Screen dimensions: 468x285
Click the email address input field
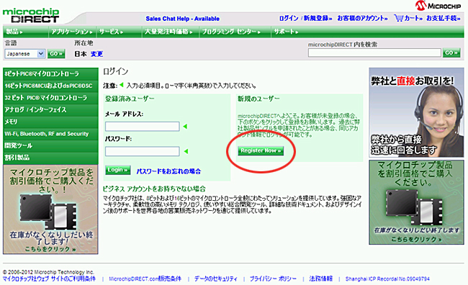(x=142, y=126)
